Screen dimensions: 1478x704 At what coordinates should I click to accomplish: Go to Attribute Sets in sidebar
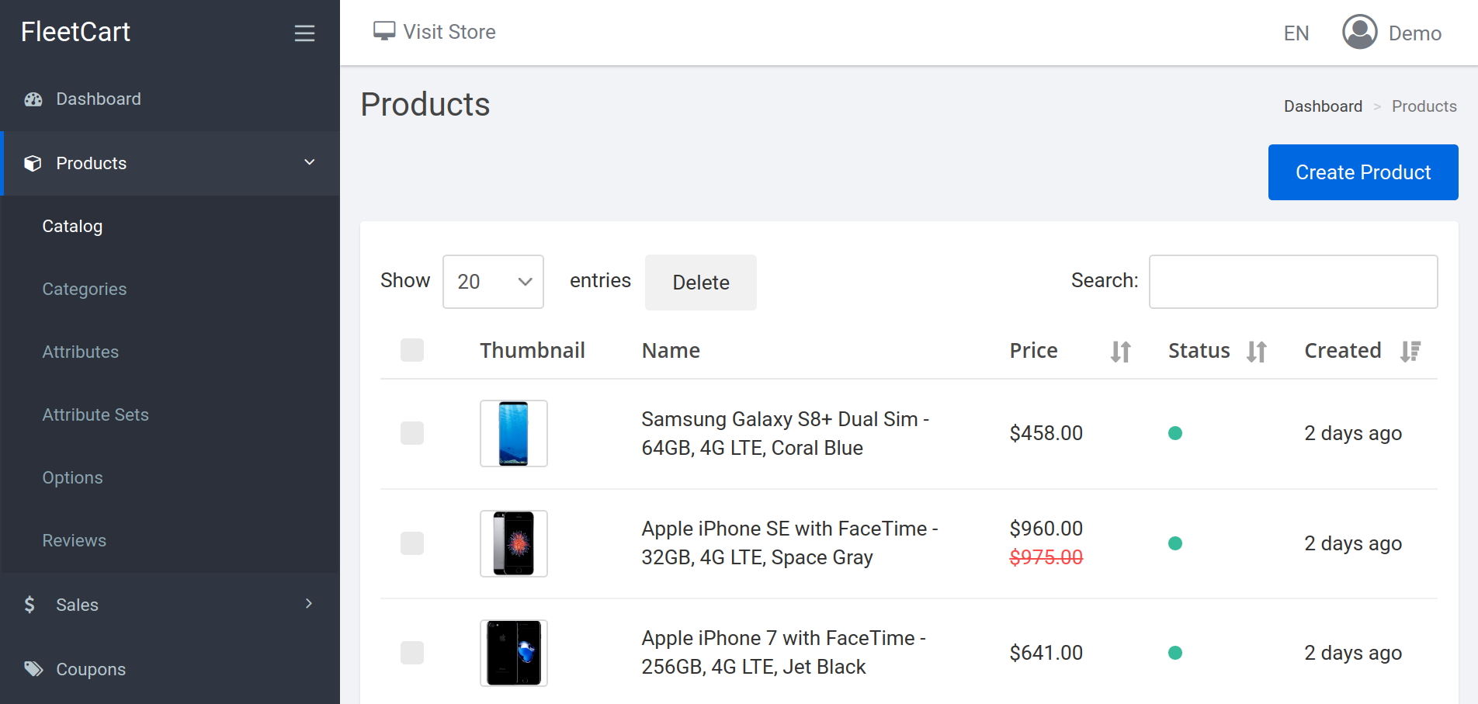tap(95, 414)
